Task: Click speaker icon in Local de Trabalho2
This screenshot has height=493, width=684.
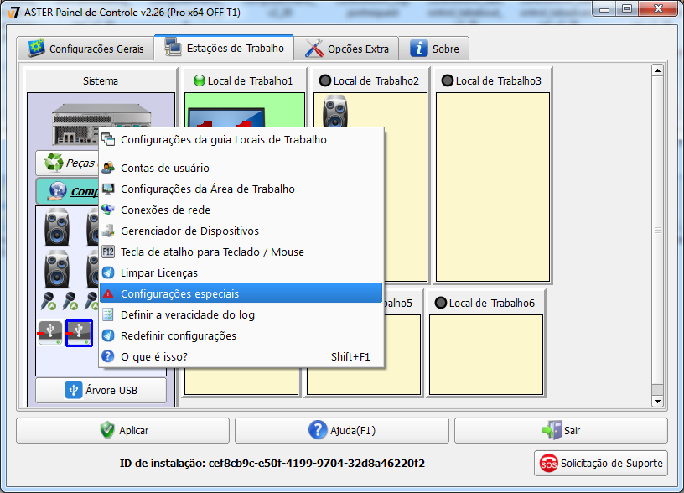Action: pos(335,112)
